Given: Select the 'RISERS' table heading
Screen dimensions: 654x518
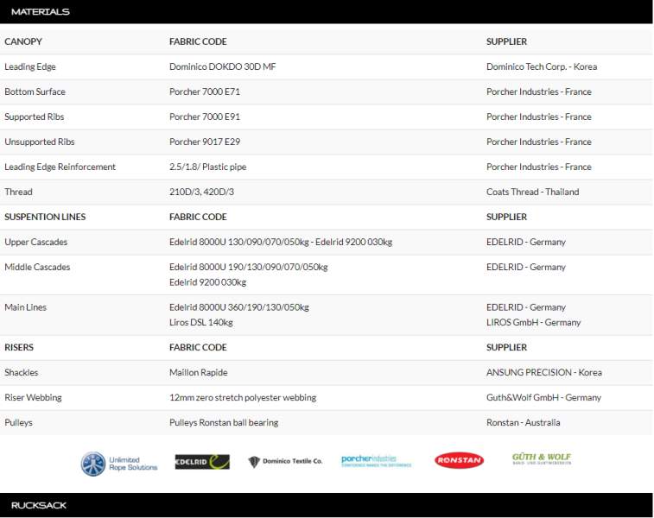Looking at the screenshot, I should [x=19, y=347].
